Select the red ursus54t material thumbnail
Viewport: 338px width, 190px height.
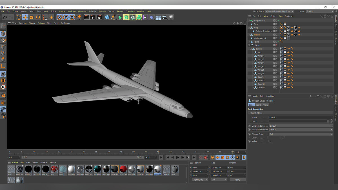click(x=123, y=169)
